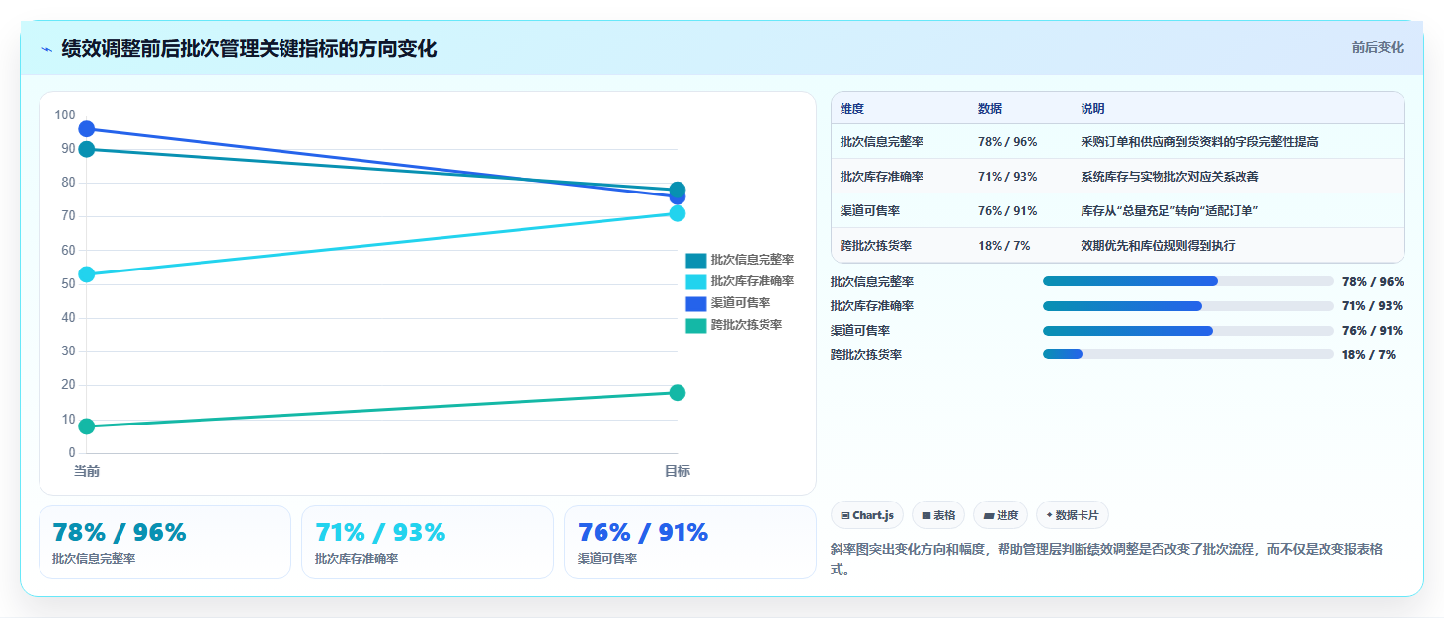Toggle 渠道可售率 legend color box
Image resolution: width=1444 pixels, height=618 pixels.
pos(696,303)
